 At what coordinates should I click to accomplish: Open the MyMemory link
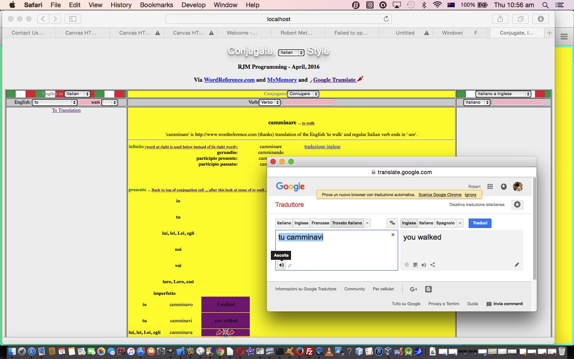282,80
